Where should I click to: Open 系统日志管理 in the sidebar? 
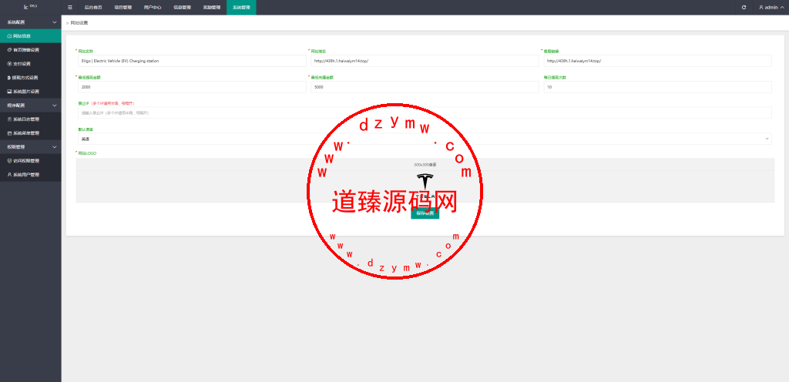coord(31,119)
